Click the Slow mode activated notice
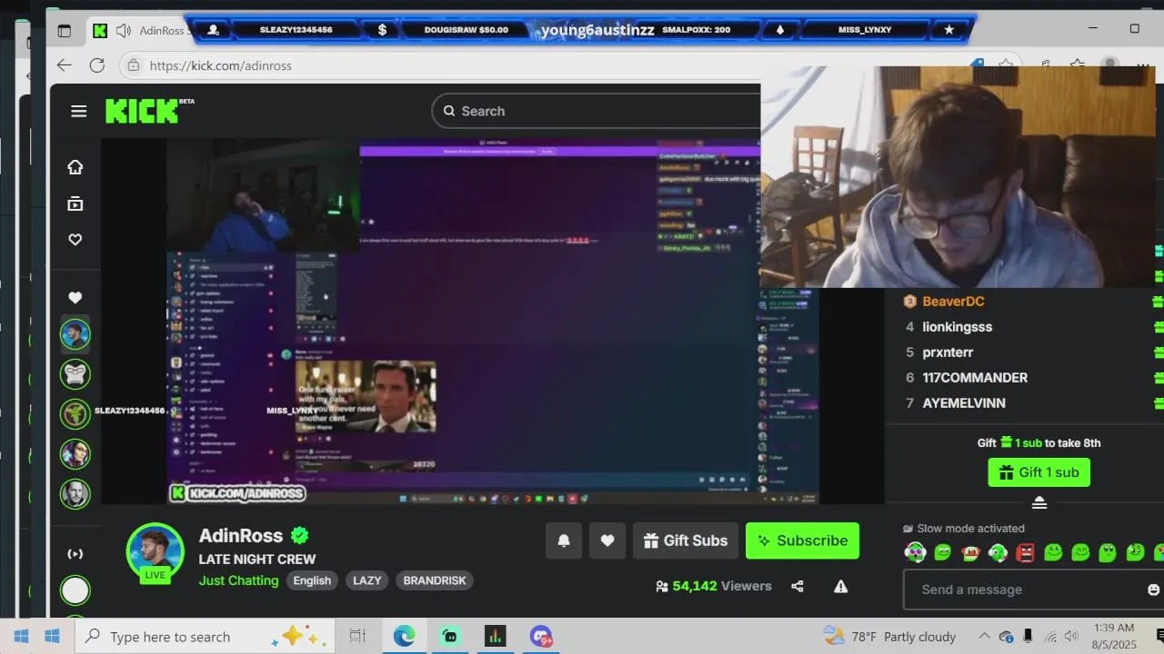This screenshot has height=654, width=1164. (x=964, y=529)
